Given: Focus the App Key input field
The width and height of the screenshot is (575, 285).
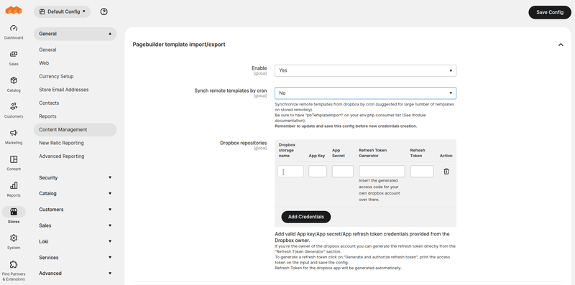Looking at the screenshot, I should tap(318, 172).
